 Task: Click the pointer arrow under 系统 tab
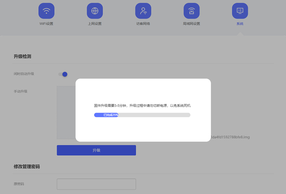[x=240, y=33]
